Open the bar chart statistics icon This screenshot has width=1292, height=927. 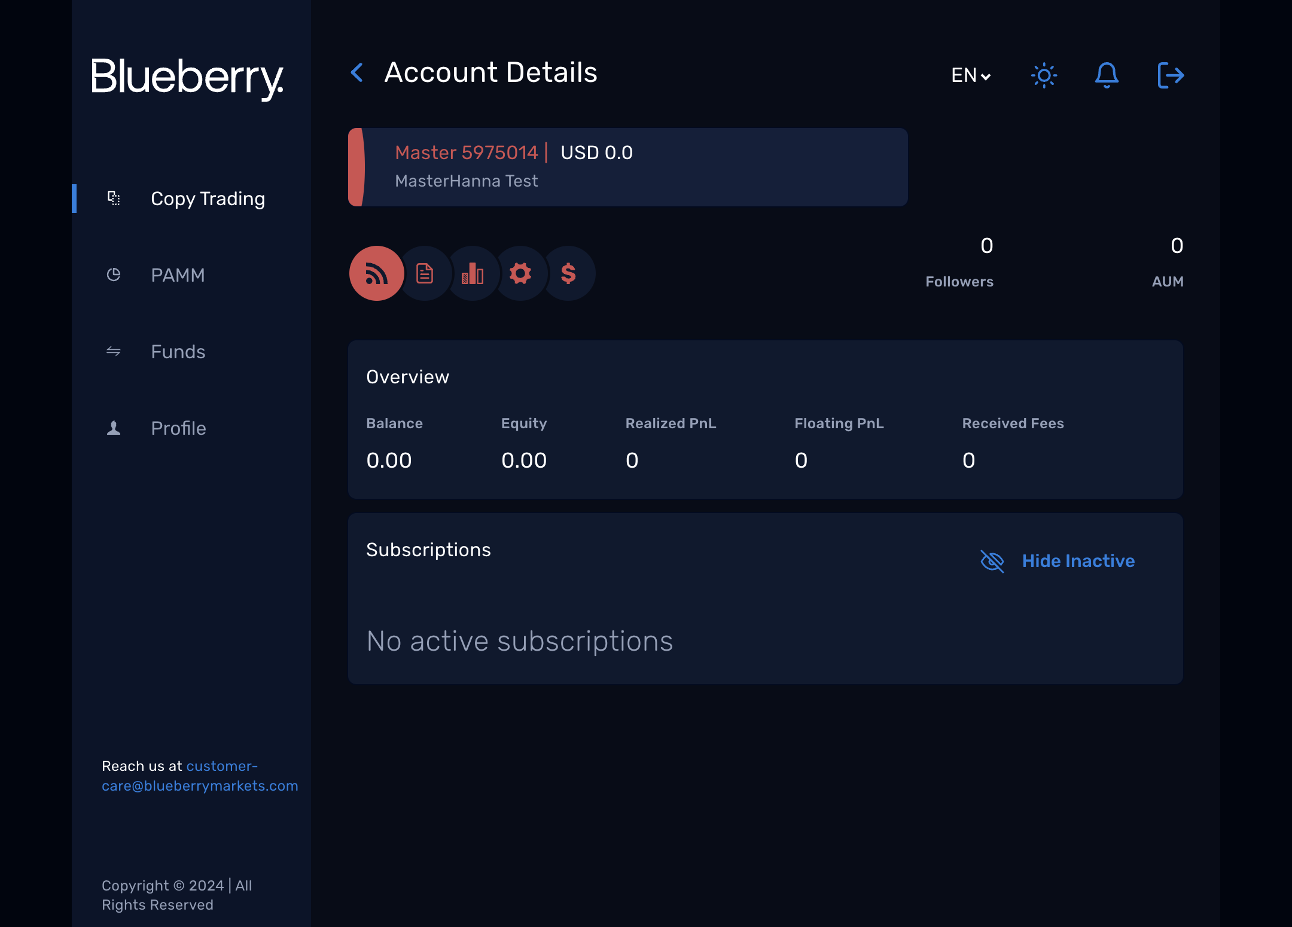coord(473,273)
